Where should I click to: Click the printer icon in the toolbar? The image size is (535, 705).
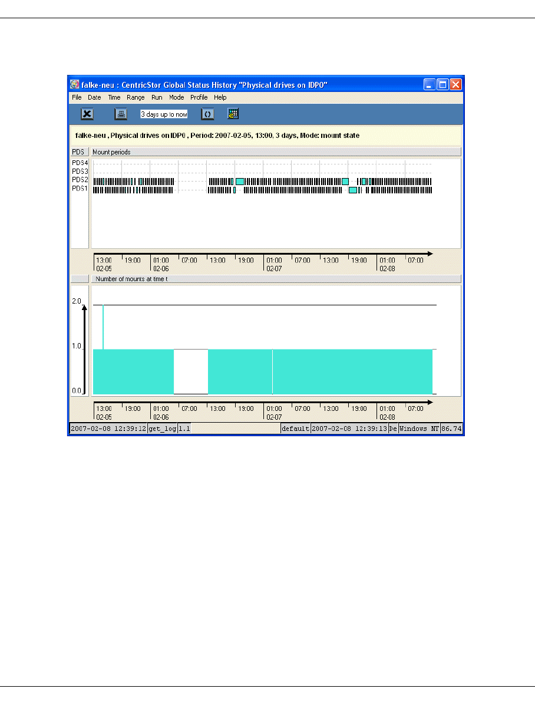pyautogui.click(x=121, y=114)
